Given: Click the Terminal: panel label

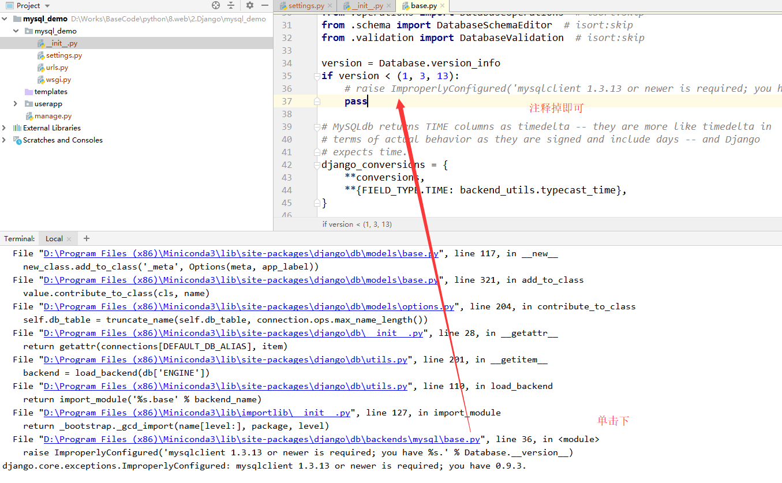Looking at the screenshot, I should coord(20,238).
